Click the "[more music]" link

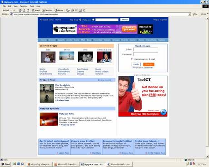click(x=104, y=80)
